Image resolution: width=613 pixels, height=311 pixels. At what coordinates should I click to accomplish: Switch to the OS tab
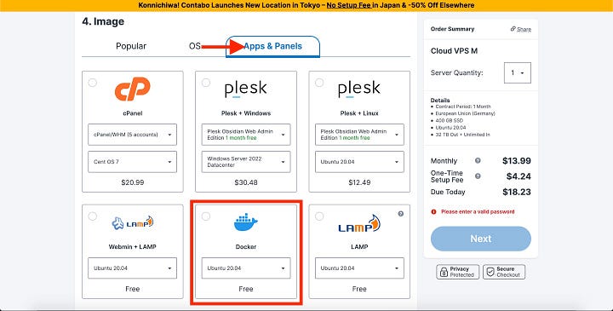click(194, 46)
